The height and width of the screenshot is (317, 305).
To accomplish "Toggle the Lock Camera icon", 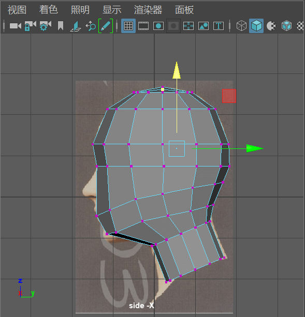I will (x=30, y=26).
